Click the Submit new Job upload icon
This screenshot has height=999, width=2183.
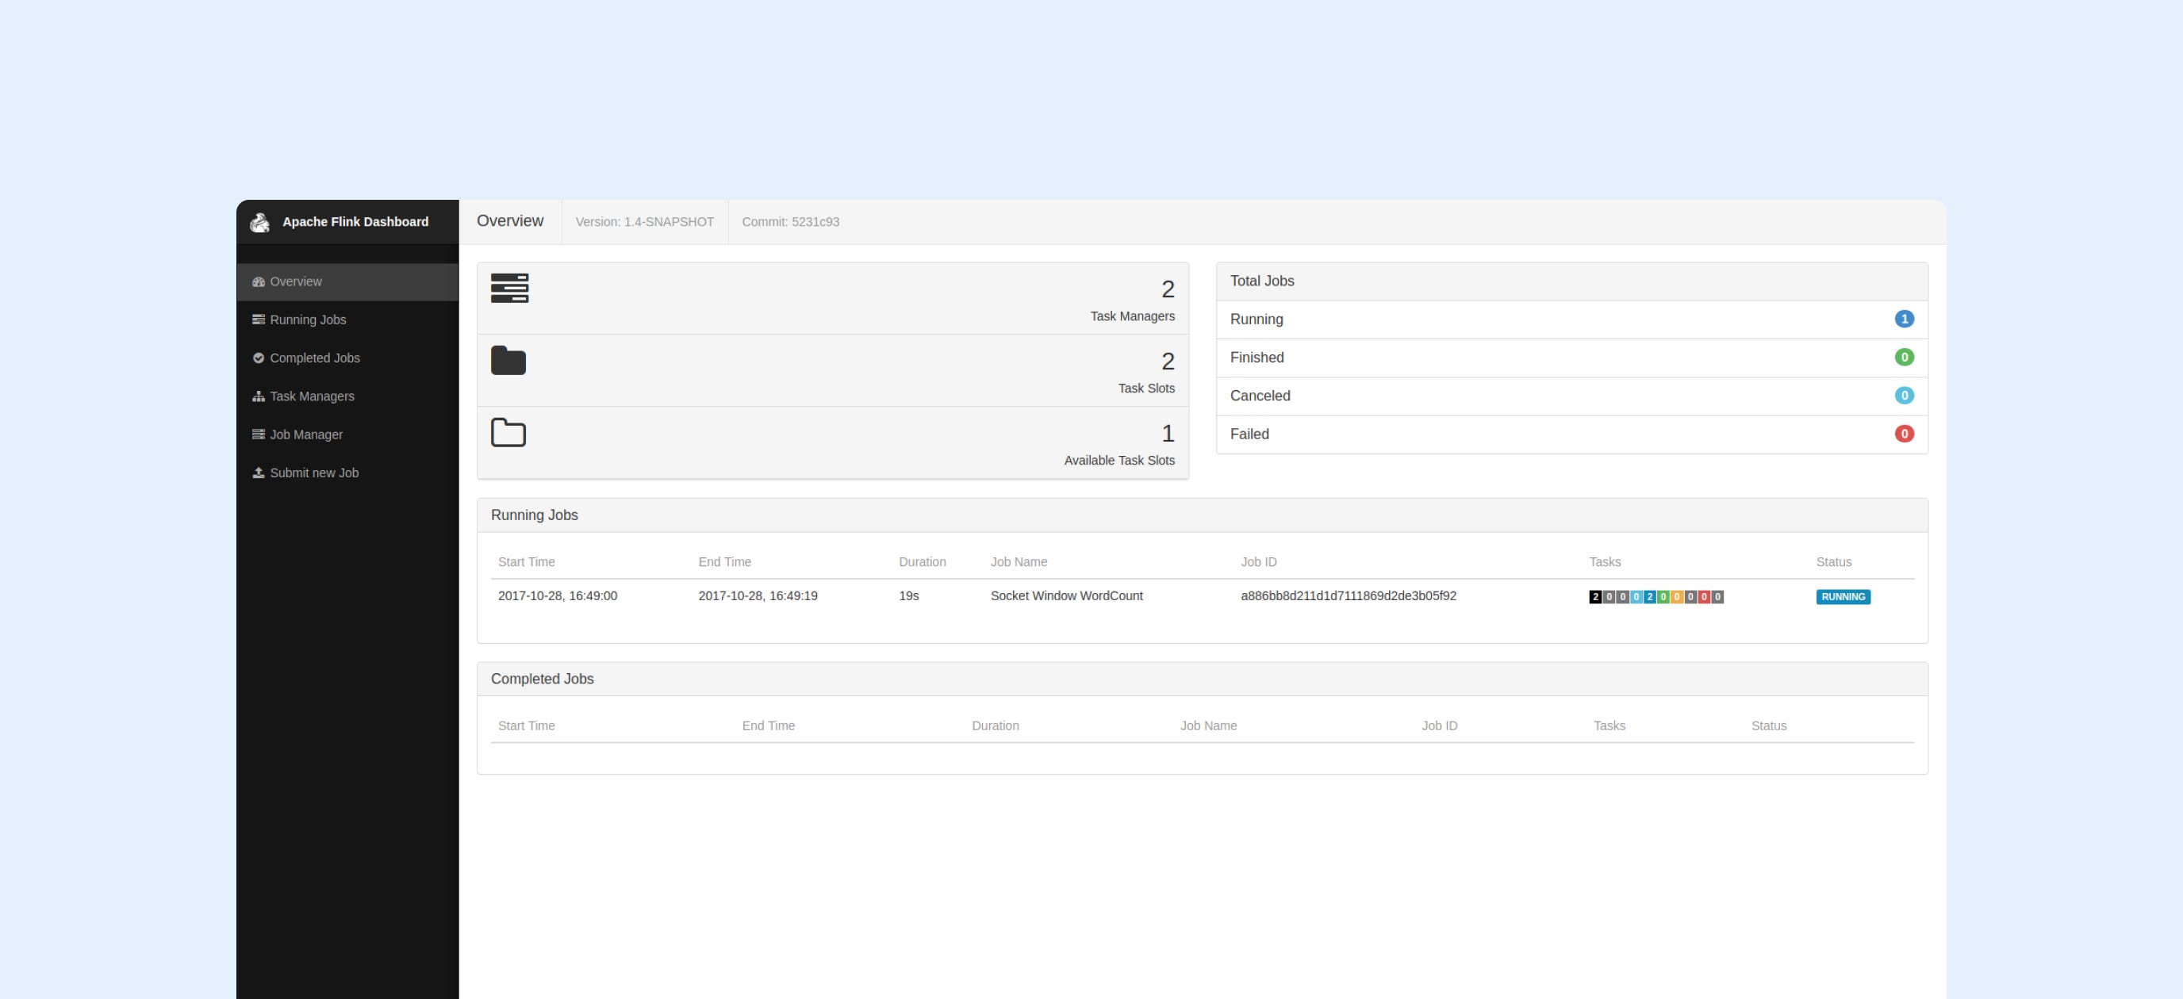pos(259,472)
